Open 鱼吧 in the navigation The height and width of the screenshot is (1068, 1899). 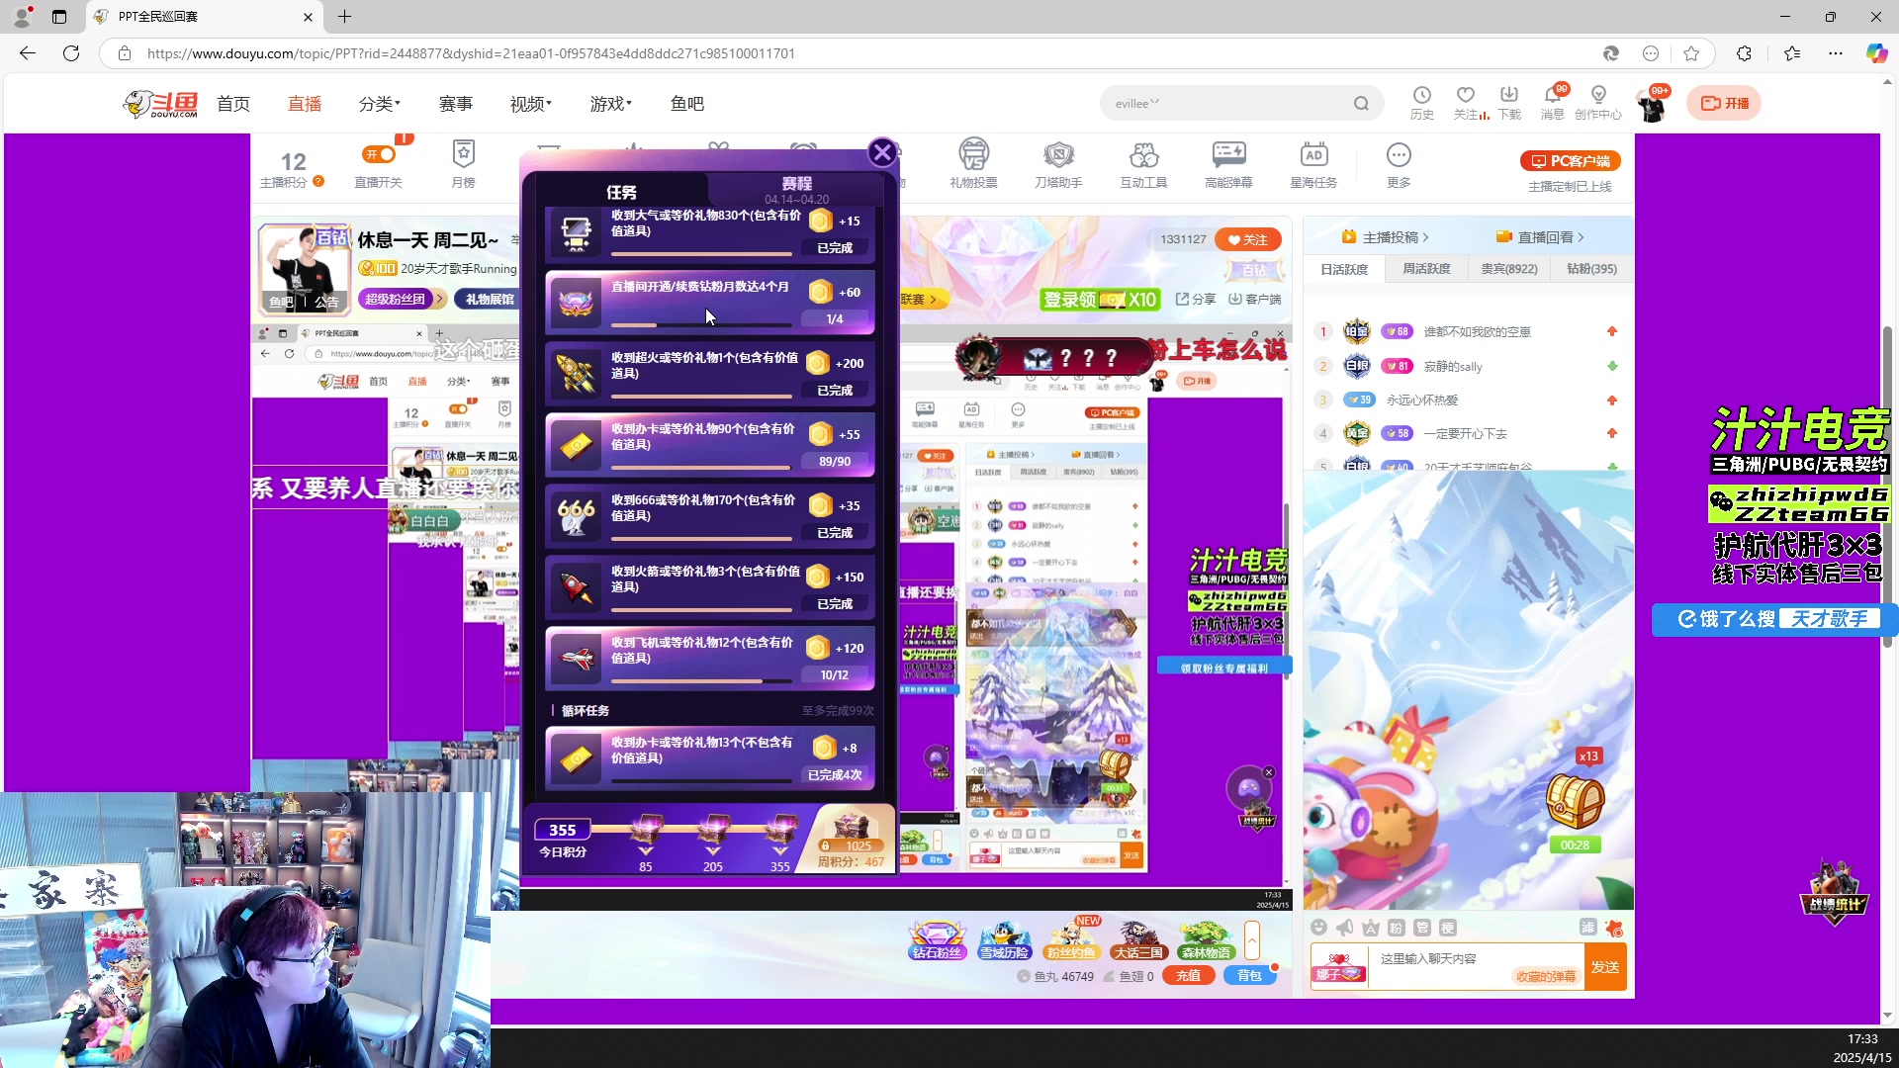(x=687, y=104)
